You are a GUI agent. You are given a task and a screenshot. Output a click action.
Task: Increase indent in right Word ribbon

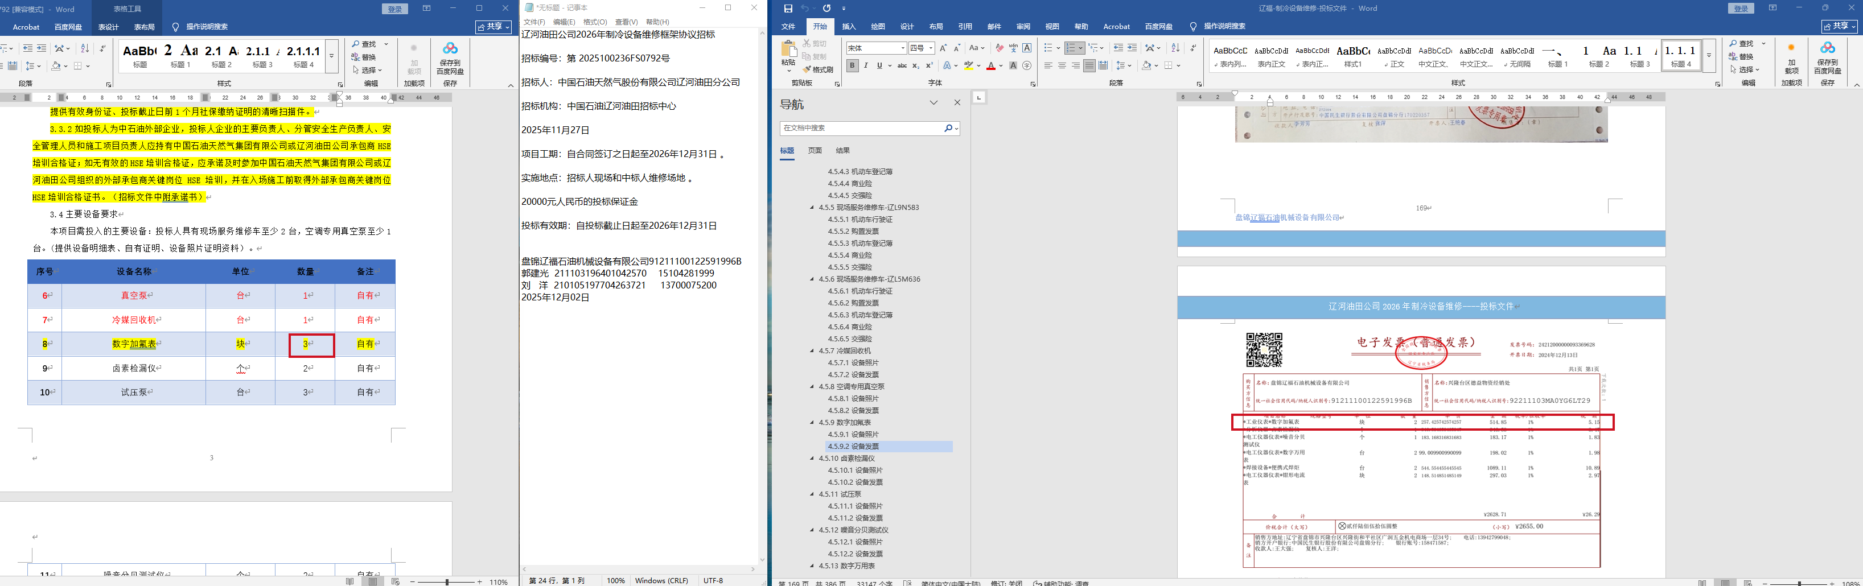coord(1132,48)
